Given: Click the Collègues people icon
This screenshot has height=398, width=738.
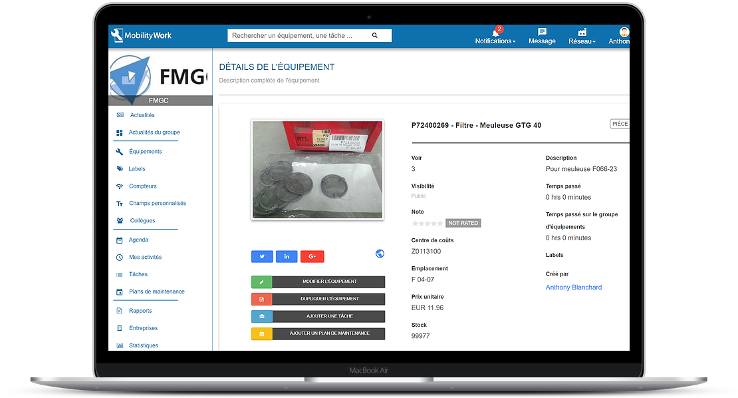Looking at the screenshot, I should (x=120, y=220).
